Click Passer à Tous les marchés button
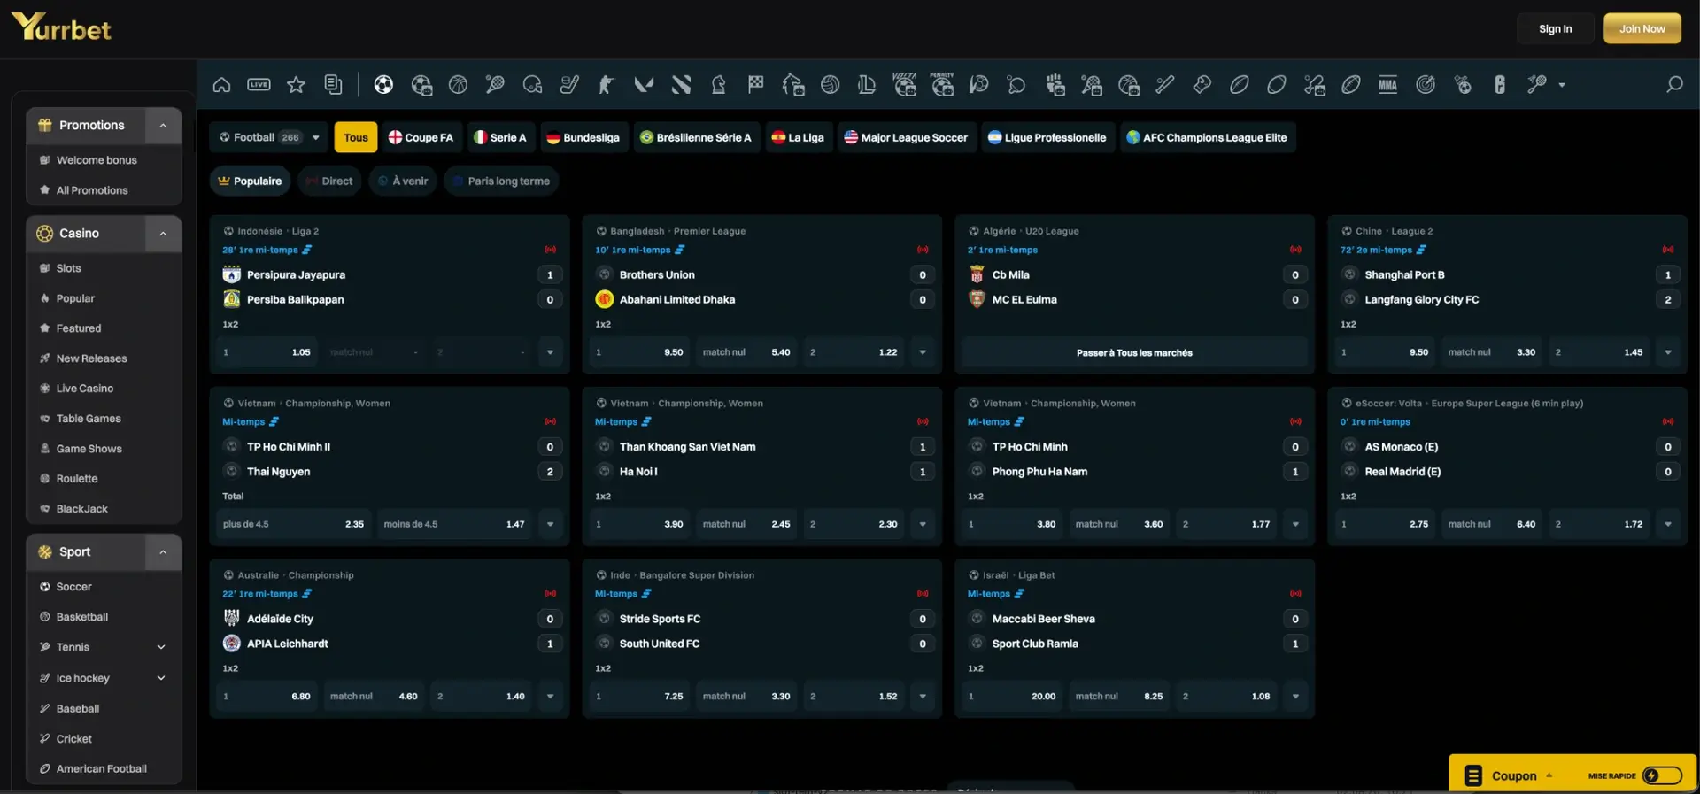The height and width of the screenshot is (794, 1700). click(1134, 352)
